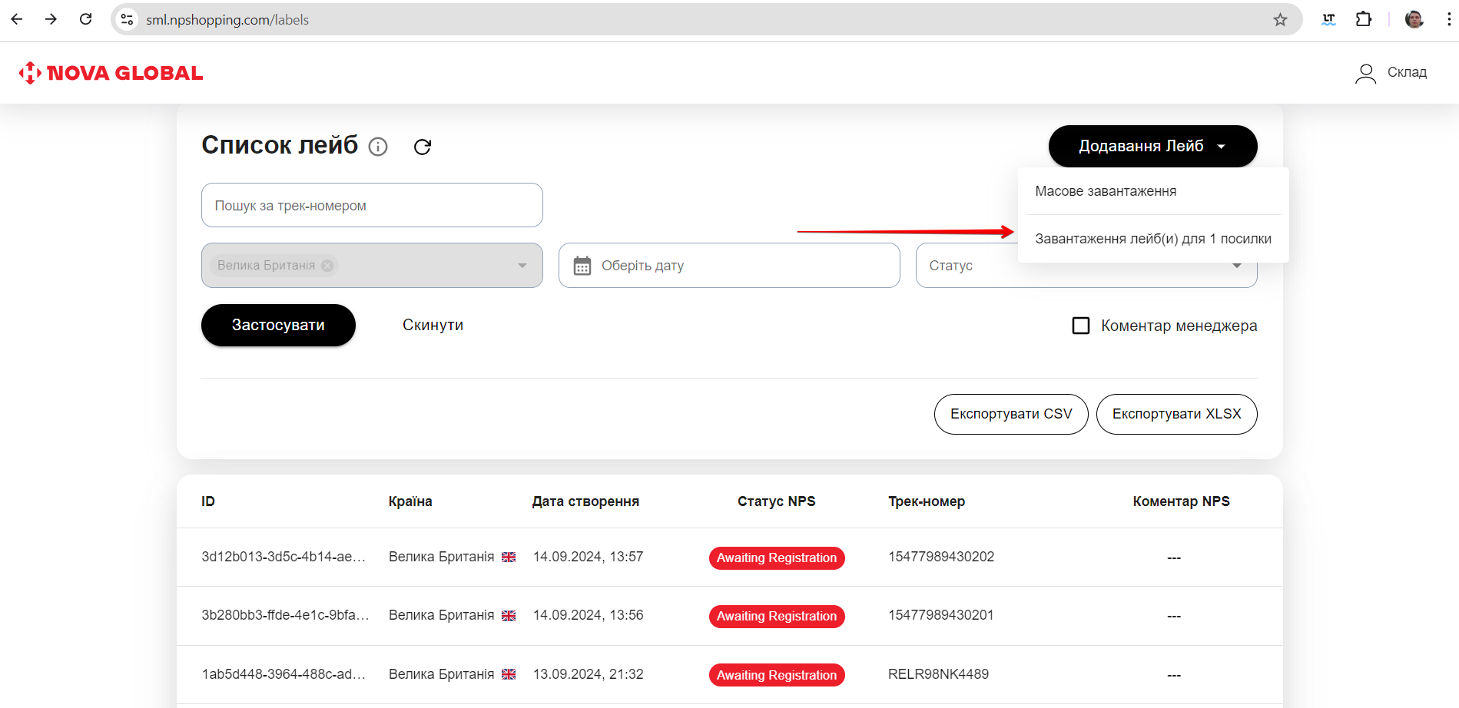The width and height of the screenshot is (1459, 708).
Task: Click Awaiting Registration badge for 15477989430202
Action: click(777, 558)
